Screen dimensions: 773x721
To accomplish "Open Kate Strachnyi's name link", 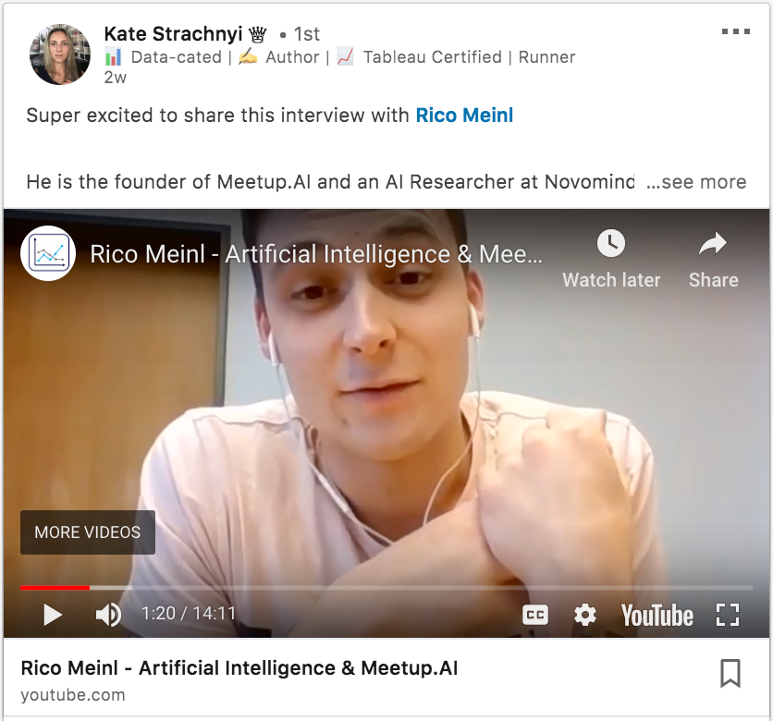I will (173, 34).
